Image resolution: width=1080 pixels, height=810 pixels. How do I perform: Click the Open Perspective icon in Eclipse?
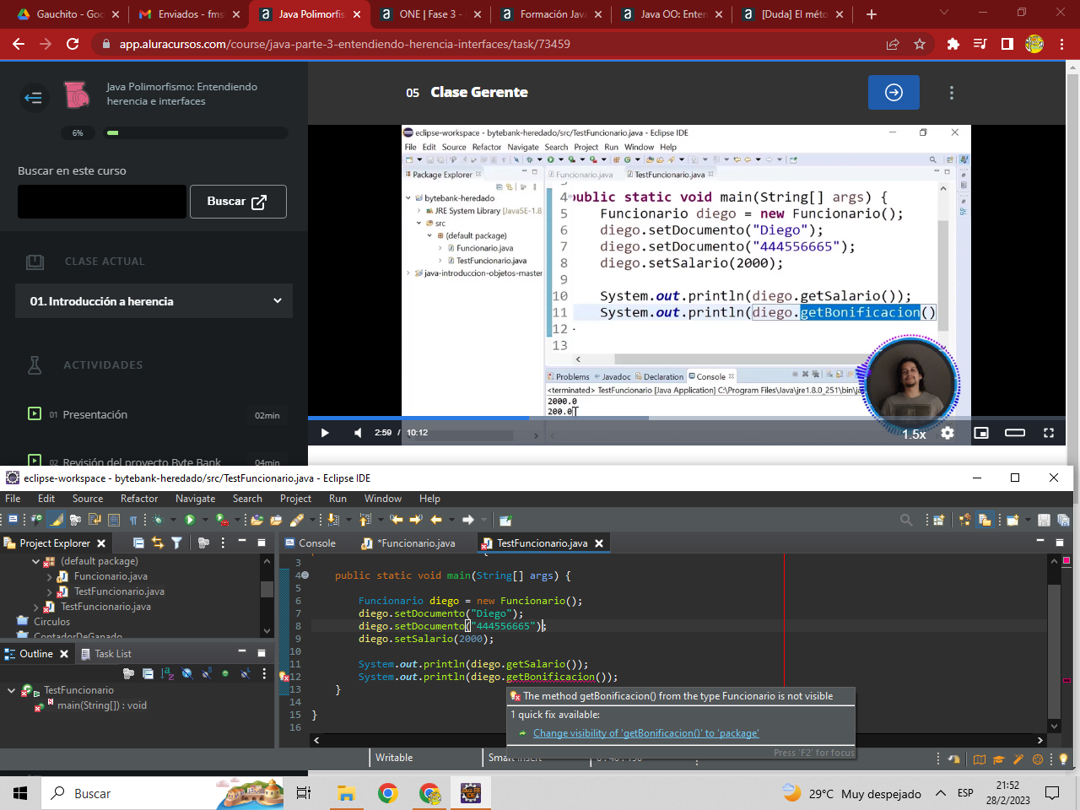pos(938,520)
